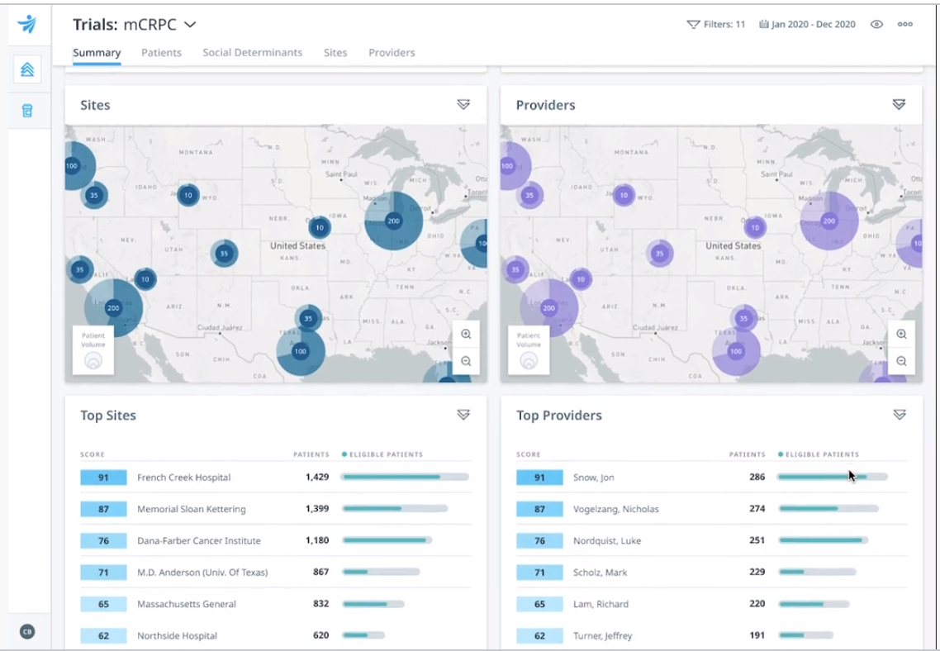
Task: Click the 87 score badge for Vogelzang, Nicholas
Action: tap(539, 509)
